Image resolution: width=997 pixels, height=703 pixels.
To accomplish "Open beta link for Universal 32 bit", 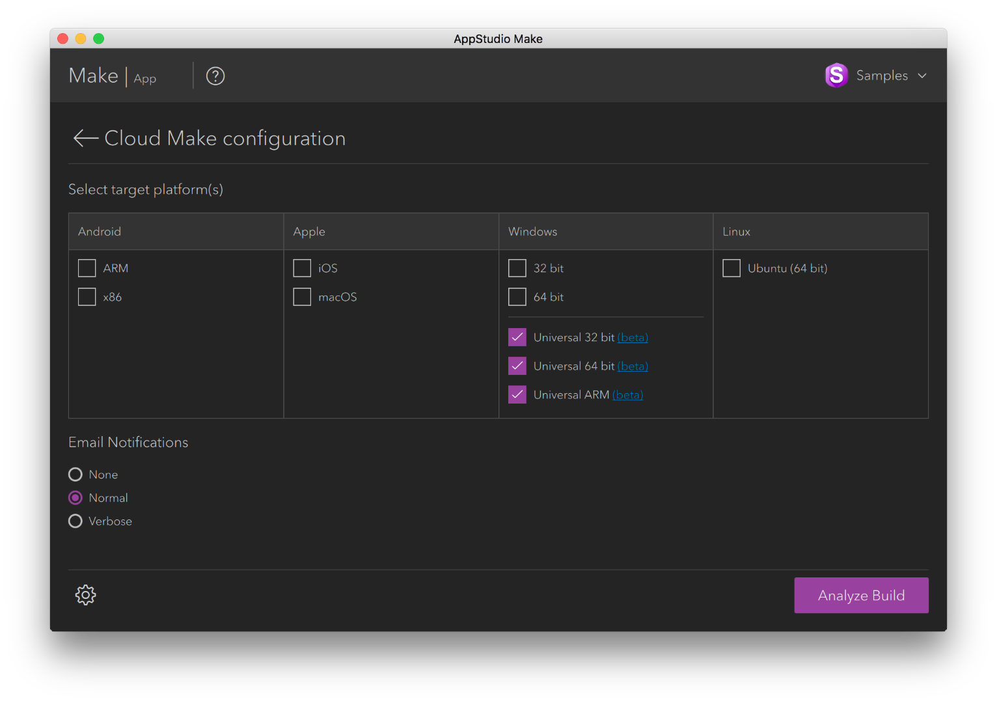I will pos(633,337).
